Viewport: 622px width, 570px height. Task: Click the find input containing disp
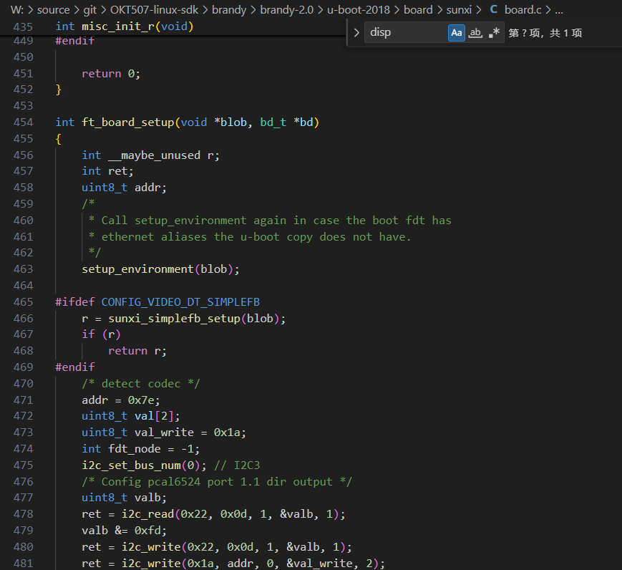coord(404,32)
